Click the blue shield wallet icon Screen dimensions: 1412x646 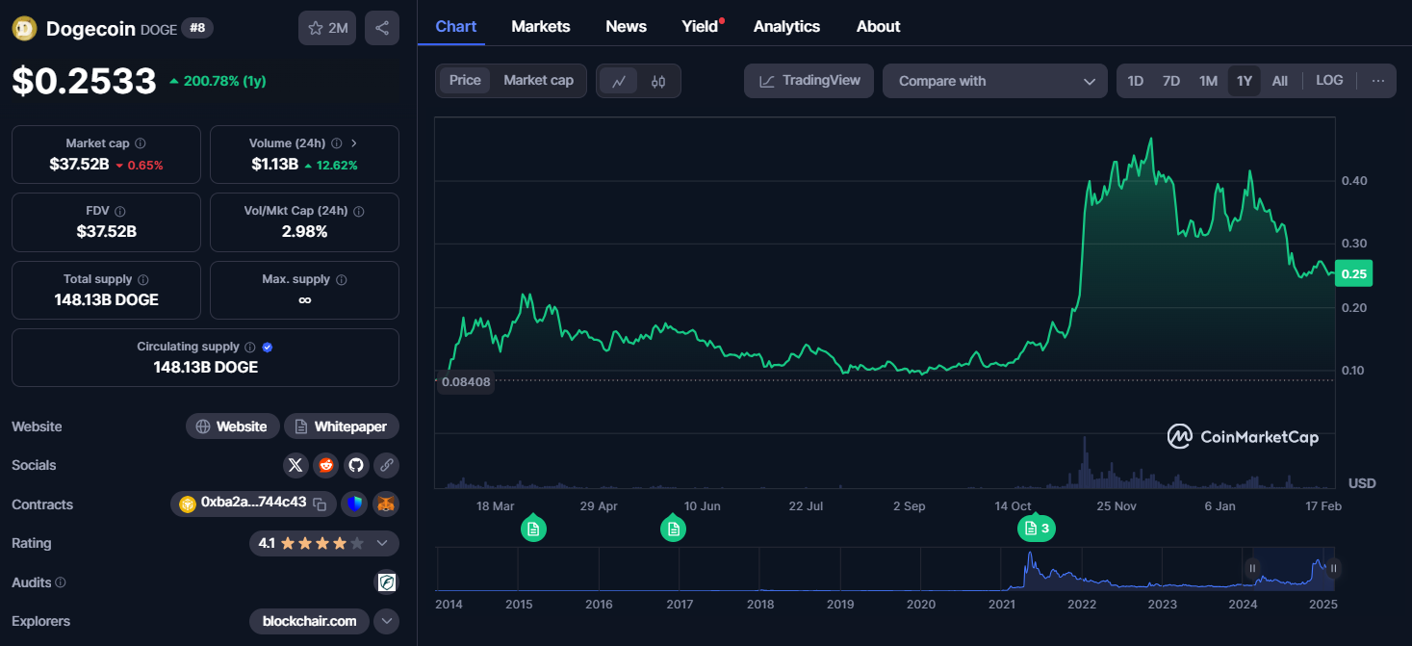(355, 504)
